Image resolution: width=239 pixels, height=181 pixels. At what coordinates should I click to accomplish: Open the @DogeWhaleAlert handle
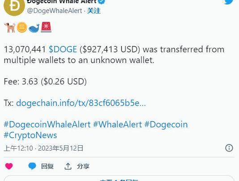[55, 11]
